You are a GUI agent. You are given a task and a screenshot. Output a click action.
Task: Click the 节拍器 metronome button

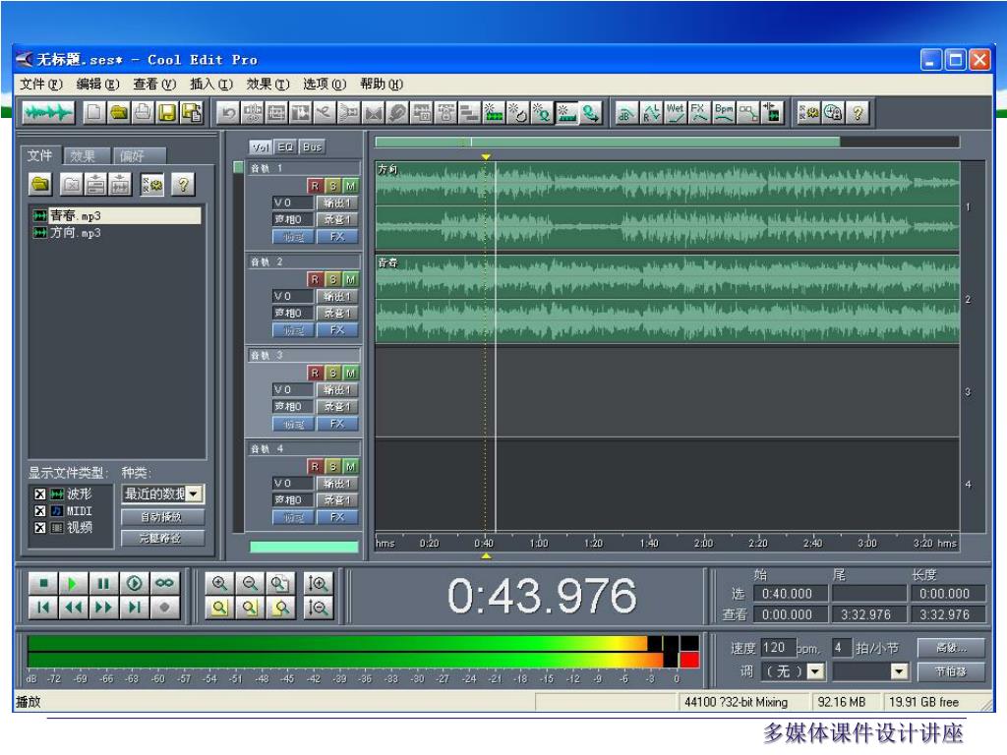tap(951, 671)
